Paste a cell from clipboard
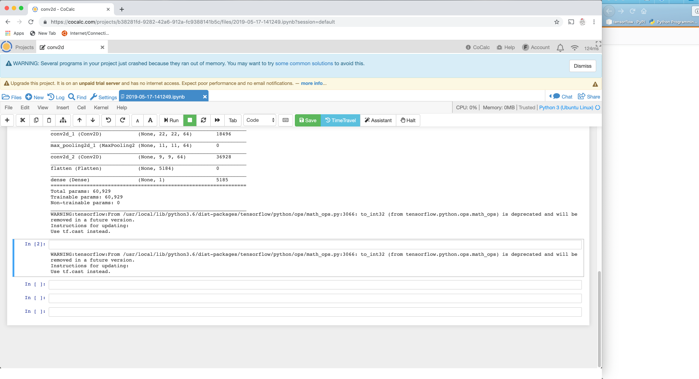 pos(49,120)
